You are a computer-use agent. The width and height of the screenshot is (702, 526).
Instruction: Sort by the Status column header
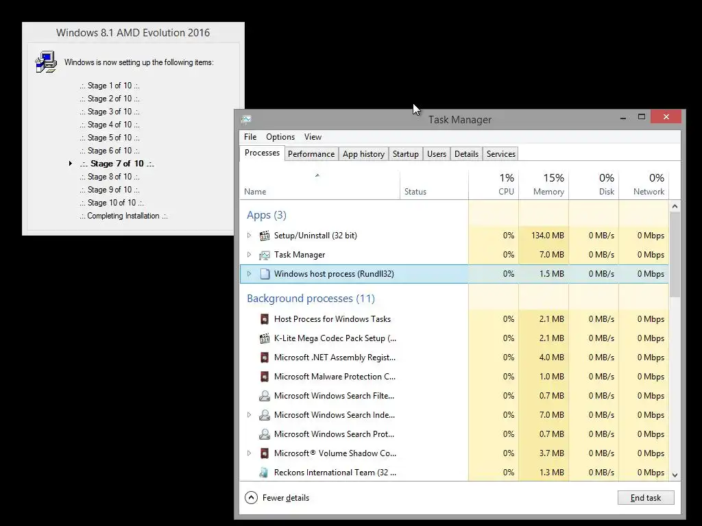coord(434,185)
